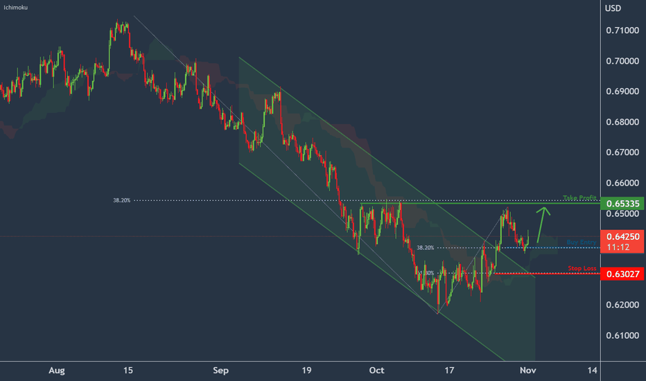Click the Oct date label on time axis
Viewport: 646px width, 381px height.
pos(376,371)
